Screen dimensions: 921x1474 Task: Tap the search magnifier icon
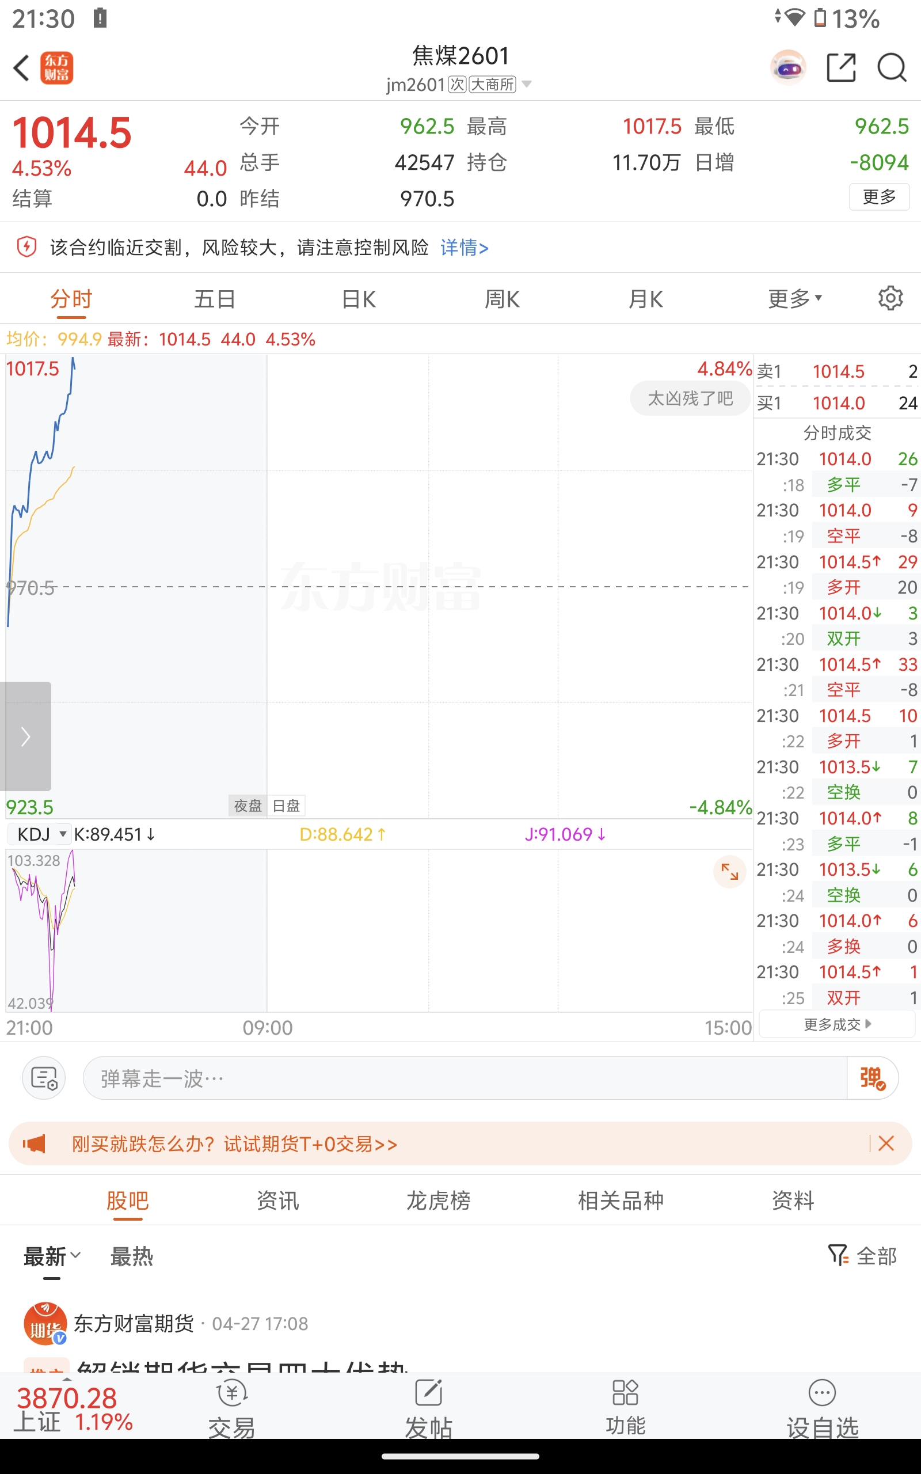point(892,67)
